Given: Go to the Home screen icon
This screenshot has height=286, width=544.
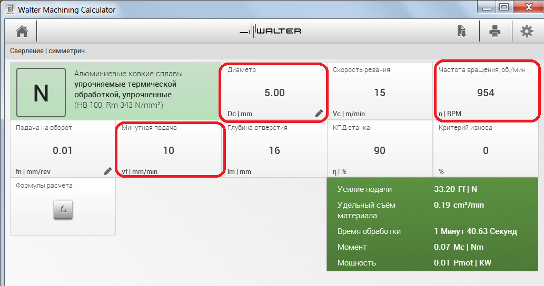Looking at the screenshot, I should tap(22, 31).
